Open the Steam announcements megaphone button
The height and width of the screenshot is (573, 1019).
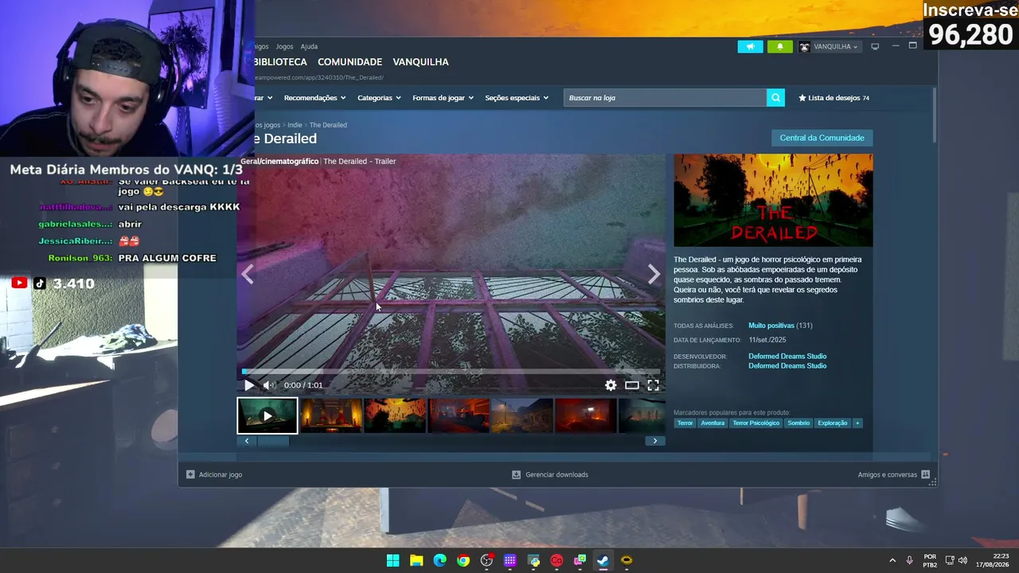750,46
